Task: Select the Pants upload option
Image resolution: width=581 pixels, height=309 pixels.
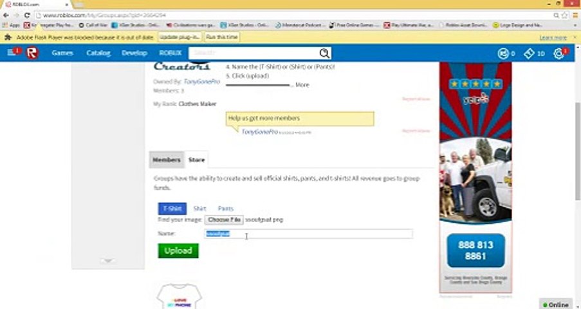Action: pos(225,209)
